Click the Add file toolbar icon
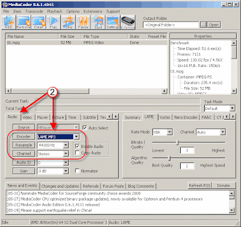Image resolution: width=241 pixels, height=227 pixels. pos(9,22)
